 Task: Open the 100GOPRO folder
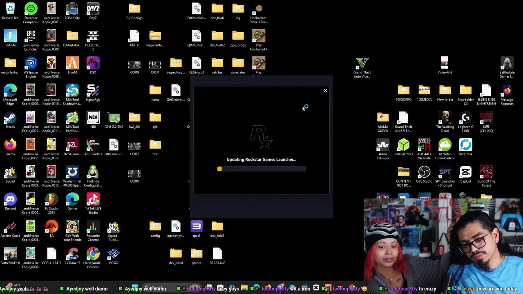(403, 93)
